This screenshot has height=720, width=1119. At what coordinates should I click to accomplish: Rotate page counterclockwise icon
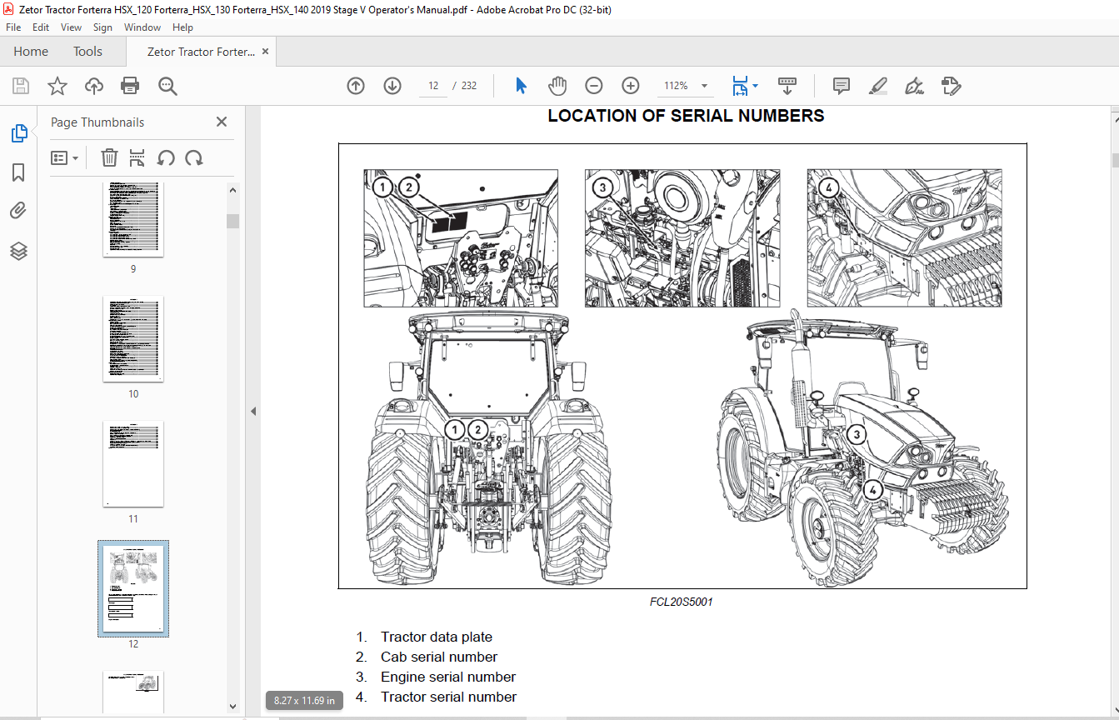pos(166,157)
